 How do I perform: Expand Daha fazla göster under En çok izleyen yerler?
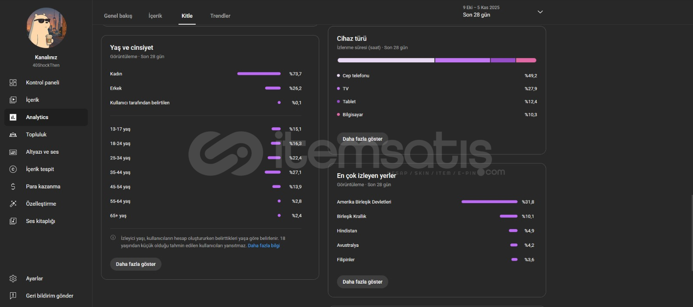362,282
